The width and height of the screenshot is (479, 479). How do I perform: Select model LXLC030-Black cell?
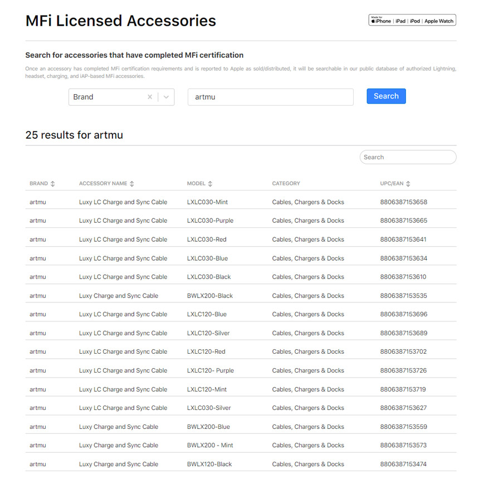(x=209, y=277)
